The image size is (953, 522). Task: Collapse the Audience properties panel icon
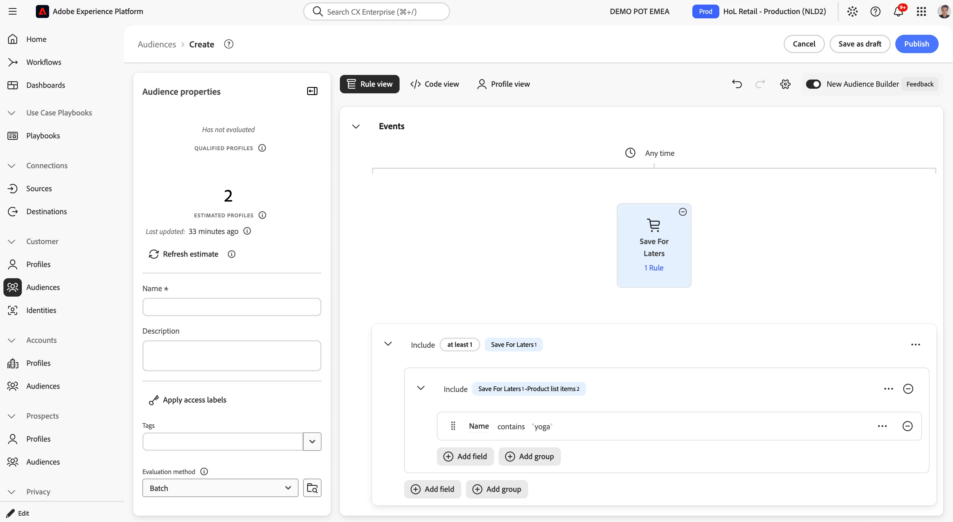point(312,91)
